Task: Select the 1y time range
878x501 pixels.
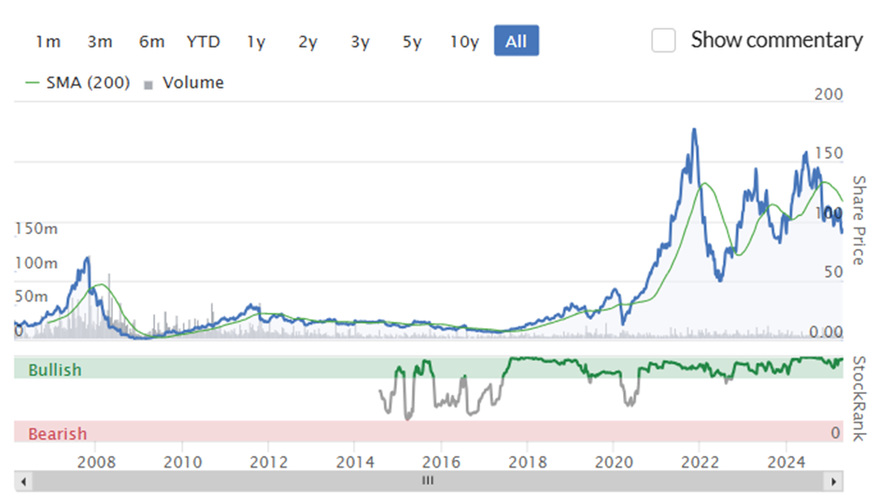Action: [x=256, y=41]
